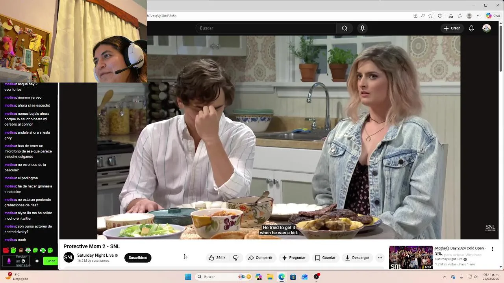This screenshot has width=504, height=283.
Task: Click chat message 'ahora si se escuchó'
Action: [27, 105]
